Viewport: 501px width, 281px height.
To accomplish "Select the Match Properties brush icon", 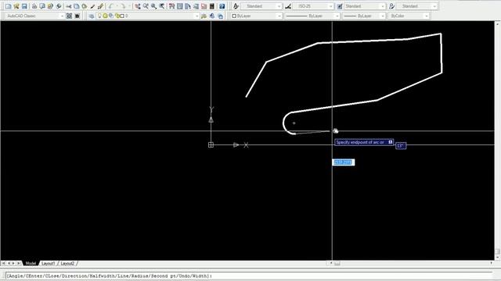I will (92, 6).
